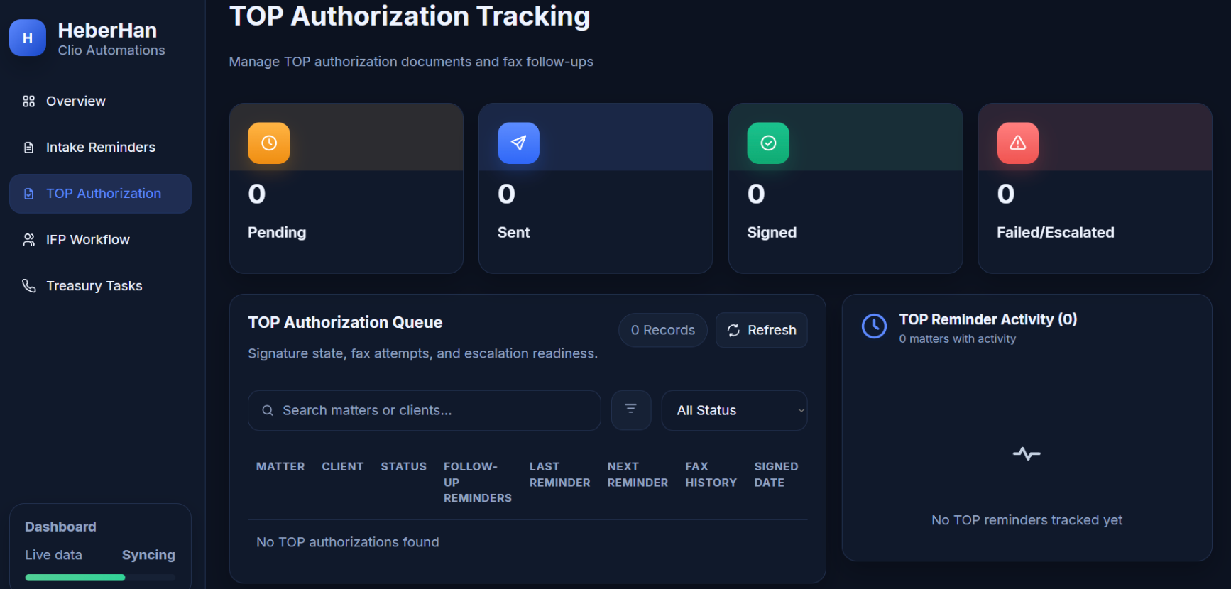The height and width of the screenshot is (589, 1231).
Task: Select TOP Authorization in the sidebar
Action: (100, 194)
